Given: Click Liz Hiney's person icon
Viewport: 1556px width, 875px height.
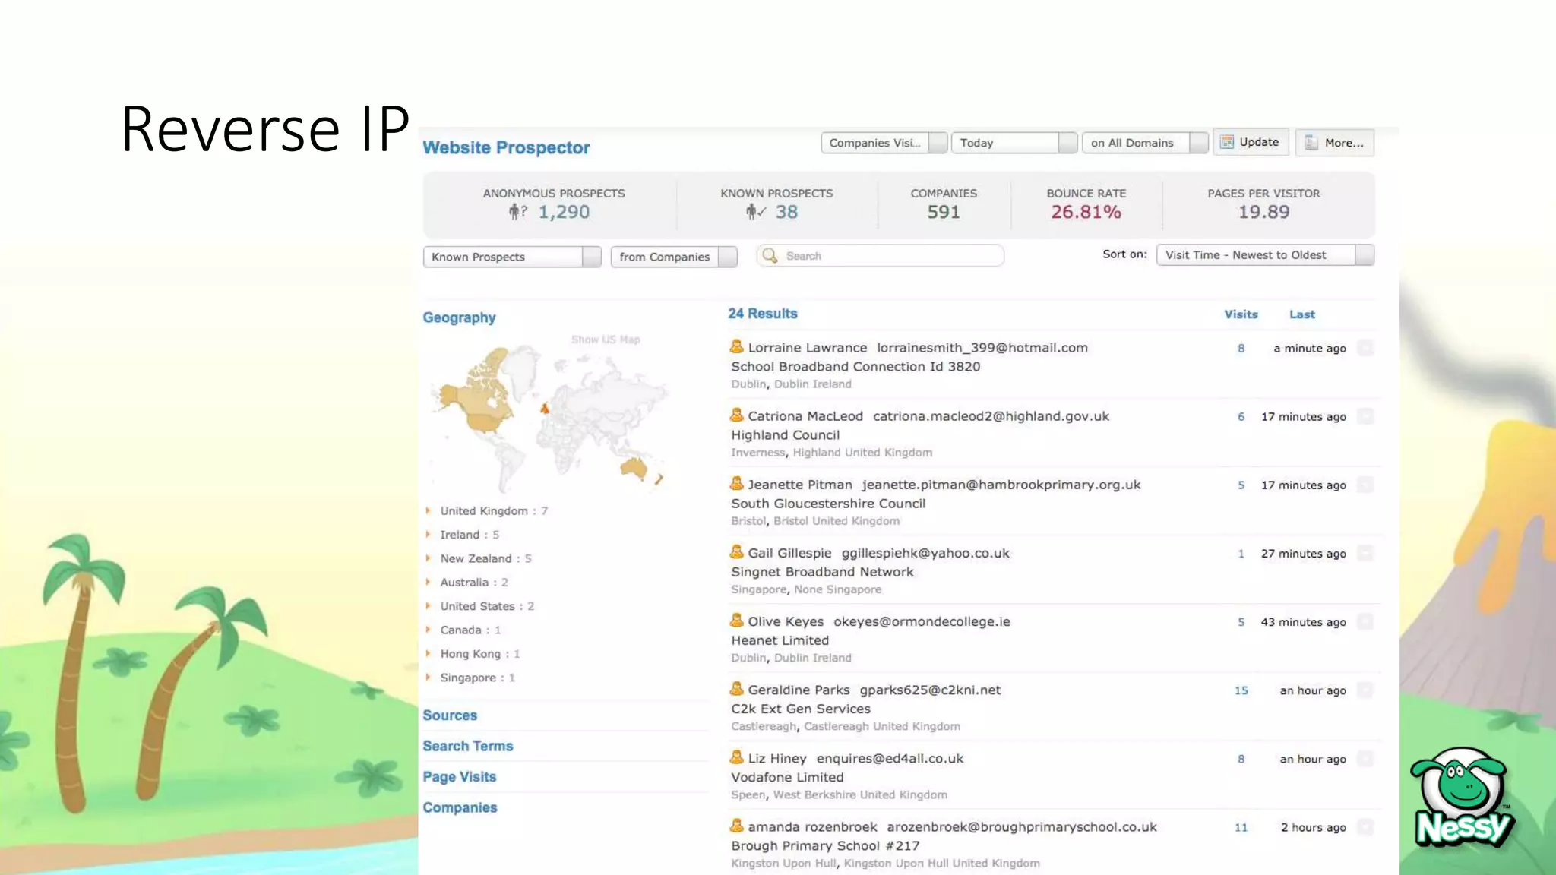Looking at the screenshot, I should (736, 757).
